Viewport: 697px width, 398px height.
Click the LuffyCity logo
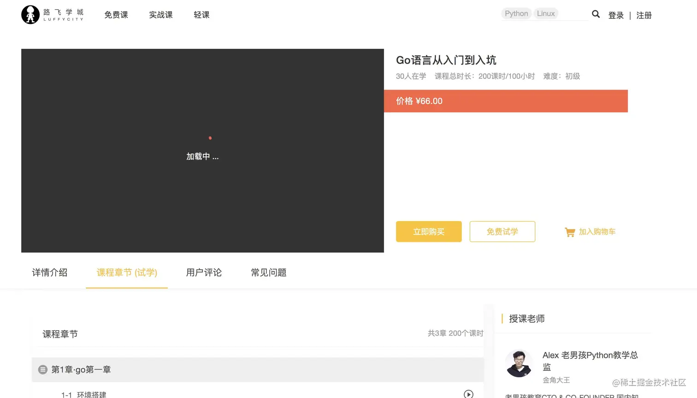(x=52, y=14)
